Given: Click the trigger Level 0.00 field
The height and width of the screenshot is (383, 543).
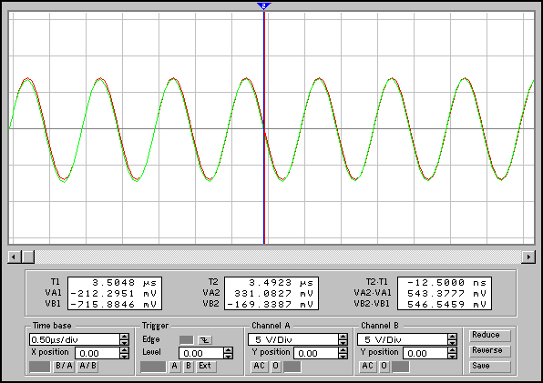Looking at the screenshot, I should 201,353.
